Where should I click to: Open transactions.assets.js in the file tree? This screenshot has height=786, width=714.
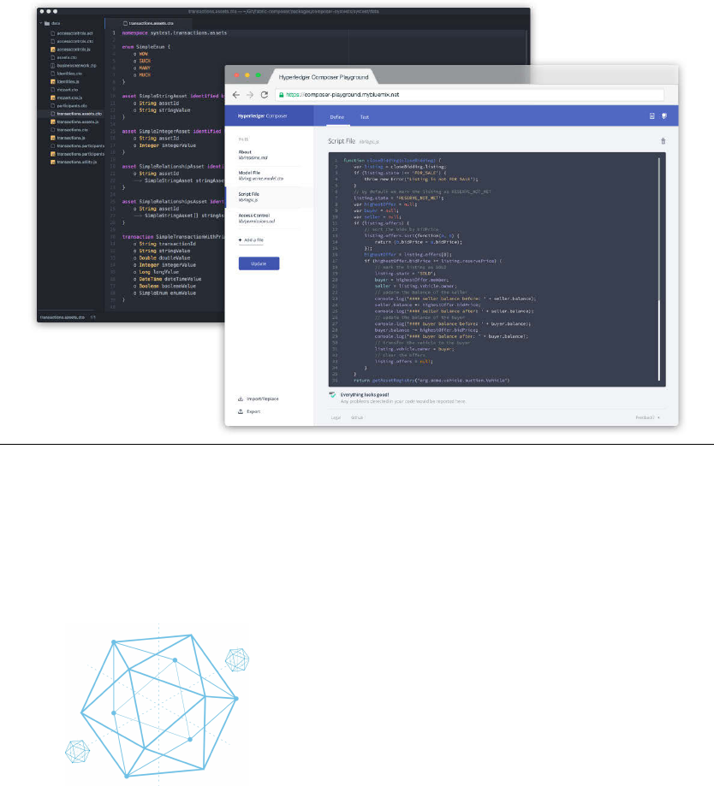(x=77, y=121)
